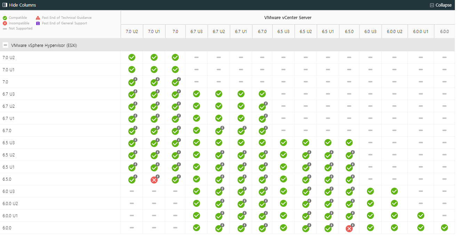Click the ESXi 6.7.0 row label
457x236 pixels.
[7, 130]
